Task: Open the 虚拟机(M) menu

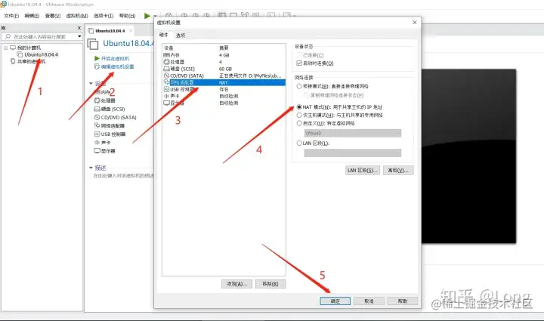Action: (x=77, y=16)
